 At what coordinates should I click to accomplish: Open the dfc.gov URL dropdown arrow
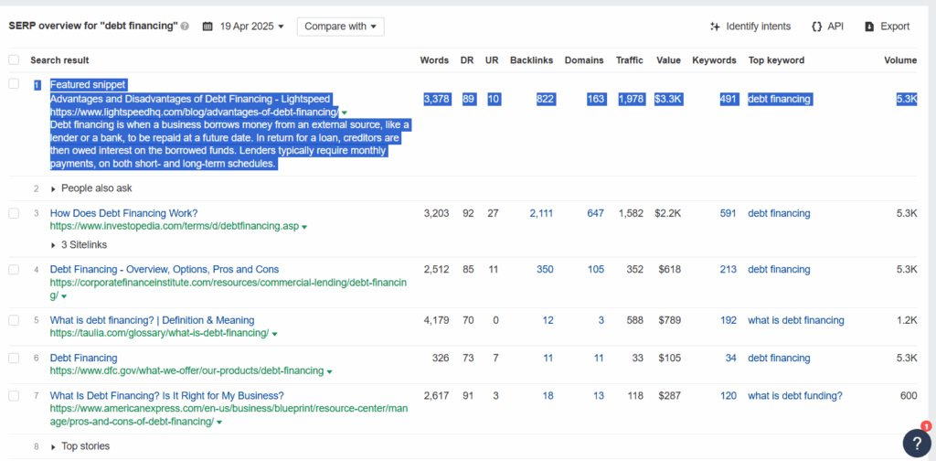[329, 371]
